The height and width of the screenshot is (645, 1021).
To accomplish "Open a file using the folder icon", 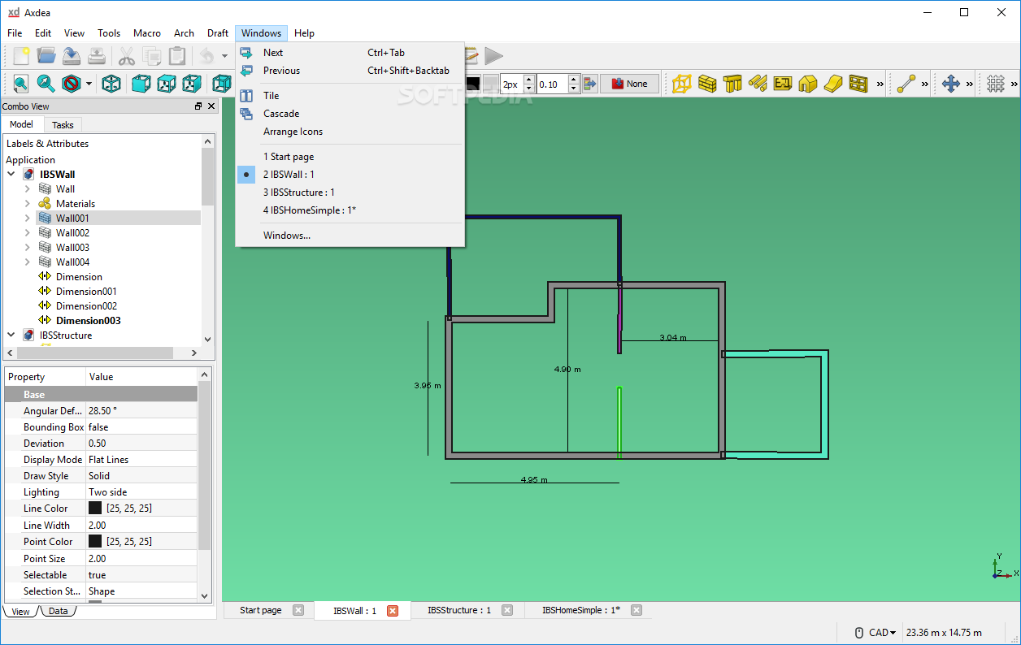I will click(x=46, y=56).
